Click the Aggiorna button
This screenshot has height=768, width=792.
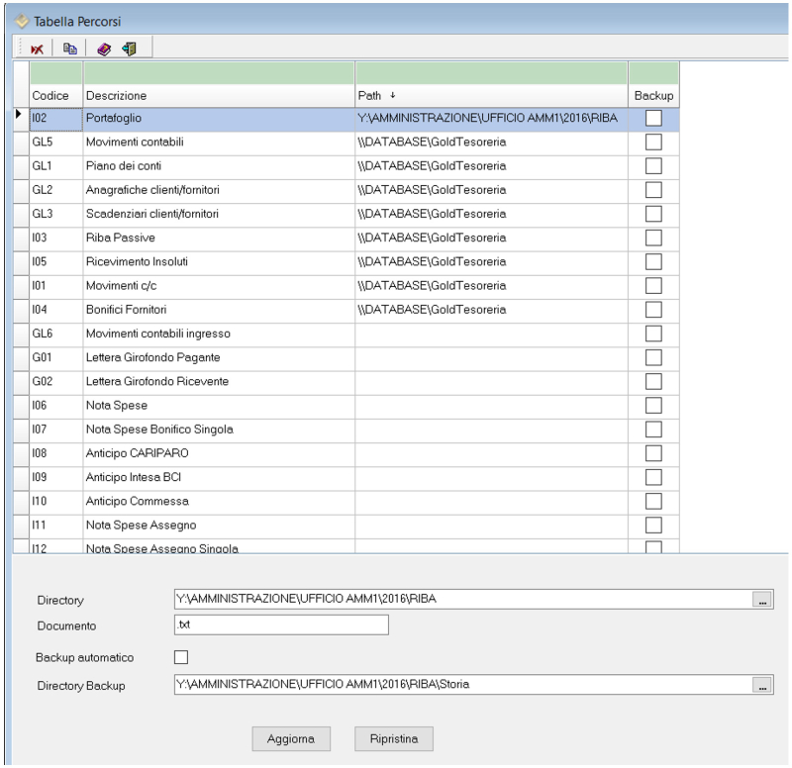[291, 738]
